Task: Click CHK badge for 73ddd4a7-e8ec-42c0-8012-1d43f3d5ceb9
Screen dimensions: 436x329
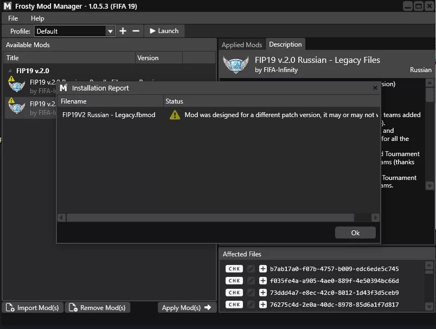Action: (x=234, y=293)
